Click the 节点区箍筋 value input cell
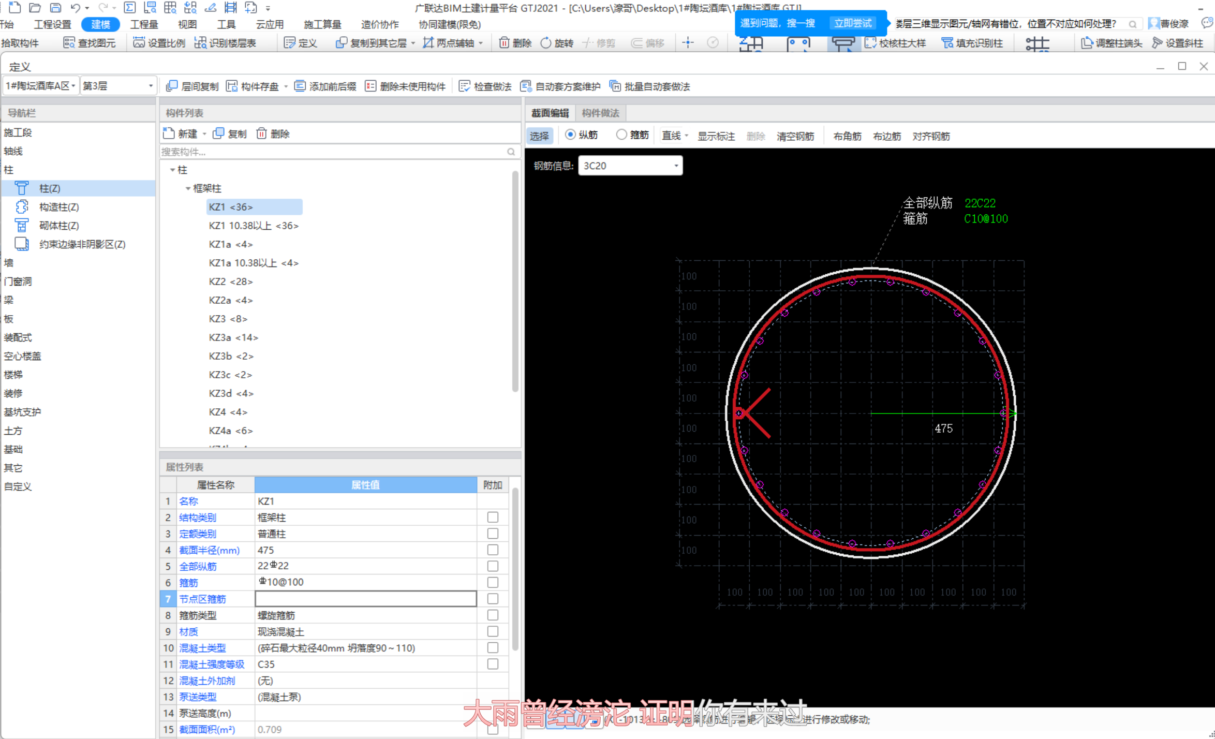Screen dimensions: 1215x739 coord(366,599)
